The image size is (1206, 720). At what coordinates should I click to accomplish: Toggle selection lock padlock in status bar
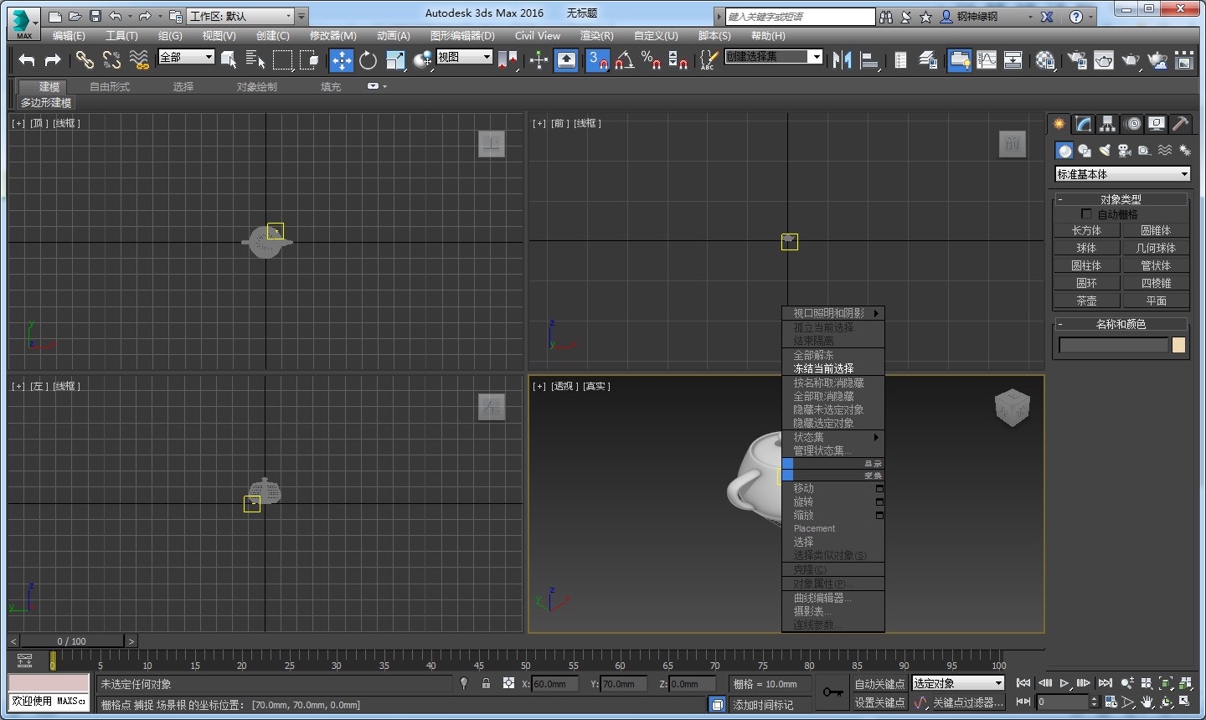pyautogui.click(x=486, y=683)
